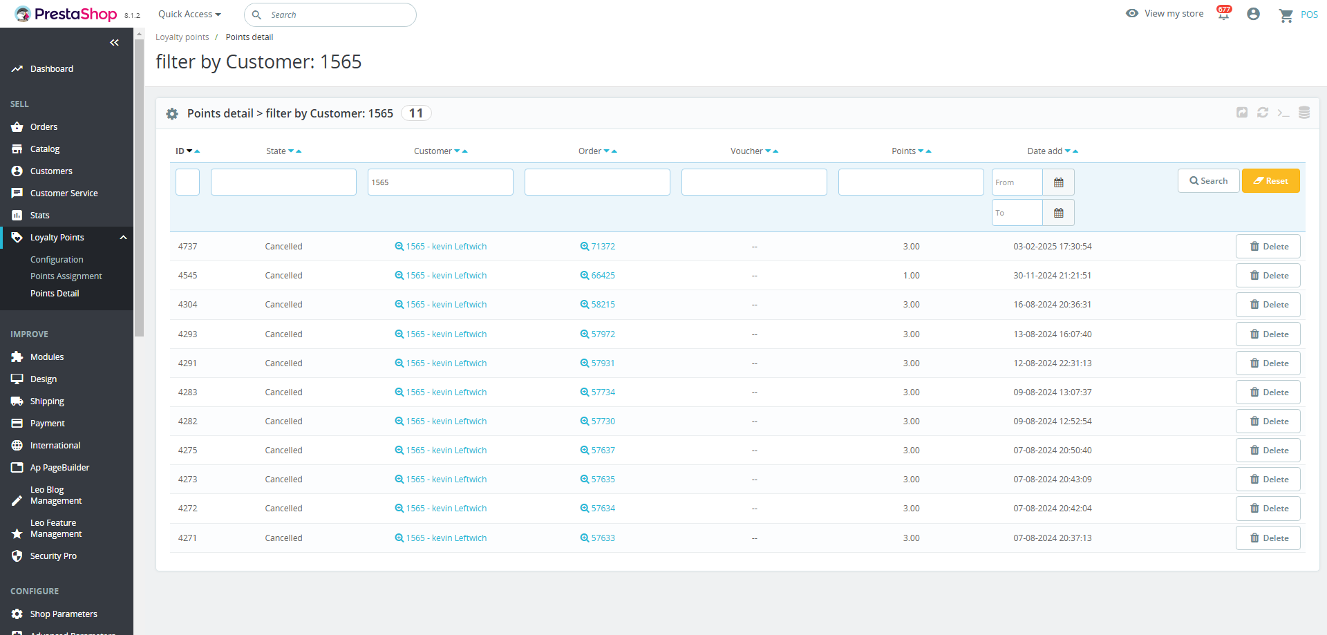Click the Dashboard trend icon in sidebar

pos(17,69)
